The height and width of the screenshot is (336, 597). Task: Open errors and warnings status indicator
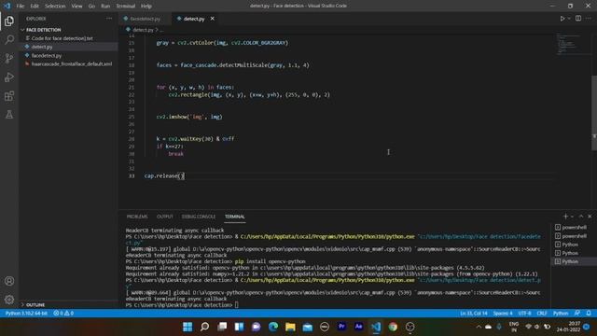[63, 314]
